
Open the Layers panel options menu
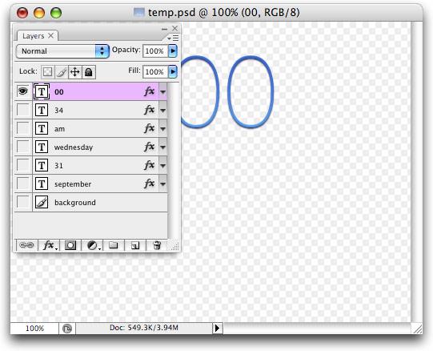point(173,38)
